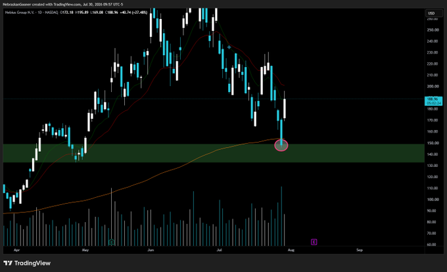Click the 100.00 price axis label
Viewport: 447px width, 272px height.
click(x=433, y=199)
